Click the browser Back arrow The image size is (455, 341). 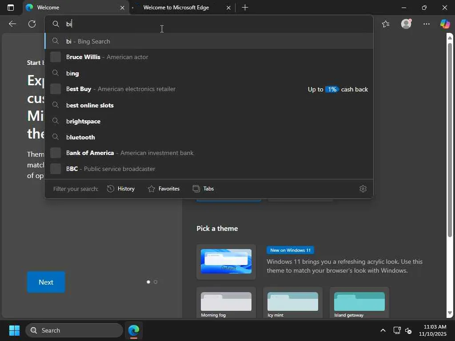pos(12,24)
